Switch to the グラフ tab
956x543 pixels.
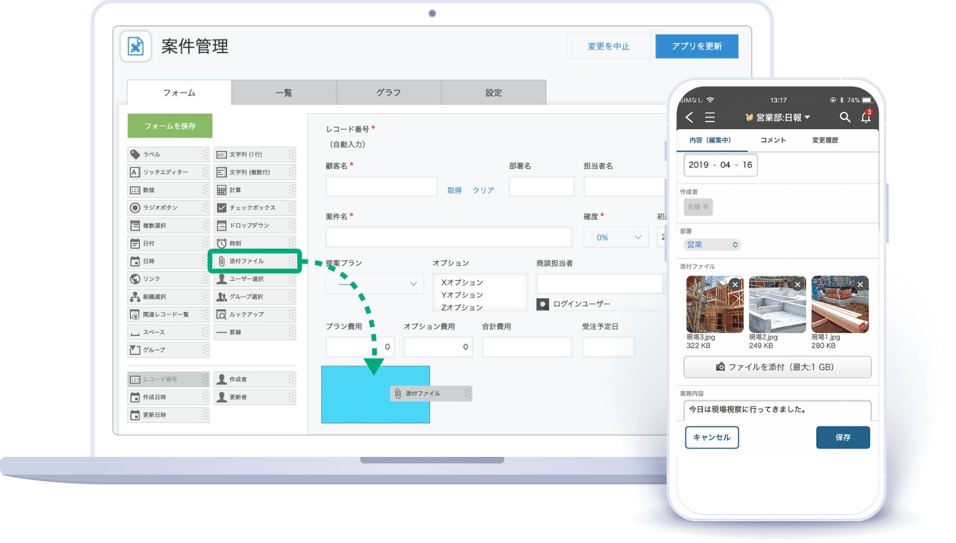(389, 93)
